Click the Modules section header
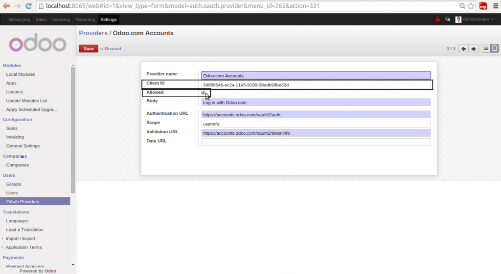This screenshot has height=274, width=501. (12, 65)
